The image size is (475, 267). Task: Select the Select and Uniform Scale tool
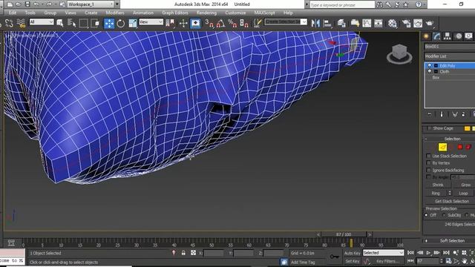coord(133,23)
